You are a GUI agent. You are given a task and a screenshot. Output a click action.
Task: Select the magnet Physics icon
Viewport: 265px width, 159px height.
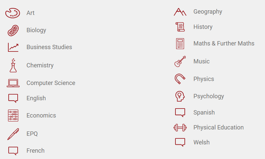(x=180, y=79)
